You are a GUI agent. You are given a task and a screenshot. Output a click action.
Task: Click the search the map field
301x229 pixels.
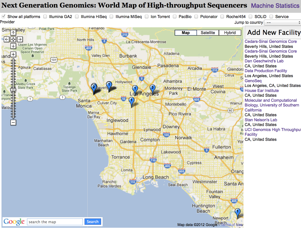(x=55, y=222)
